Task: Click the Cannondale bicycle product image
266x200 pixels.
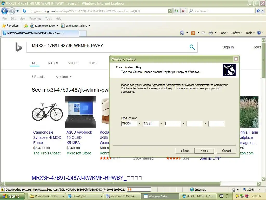Action: click(x=47, y=112)
